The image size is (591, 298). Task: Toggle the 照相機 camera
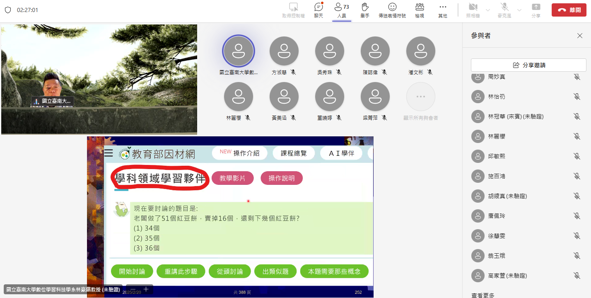coord(473,10)
